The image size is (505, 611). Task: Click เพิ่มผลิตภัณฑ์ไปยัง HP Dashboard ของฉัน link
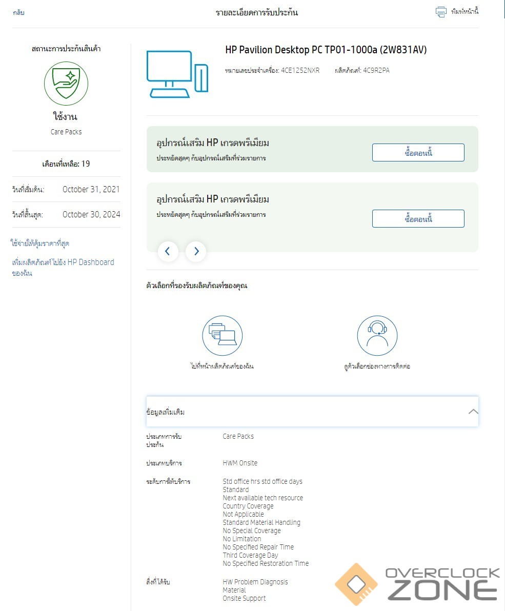(63, 268)
